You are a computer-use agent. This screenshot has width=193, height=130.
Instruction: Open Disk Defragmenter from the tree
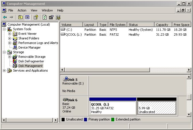click(31, 61)
